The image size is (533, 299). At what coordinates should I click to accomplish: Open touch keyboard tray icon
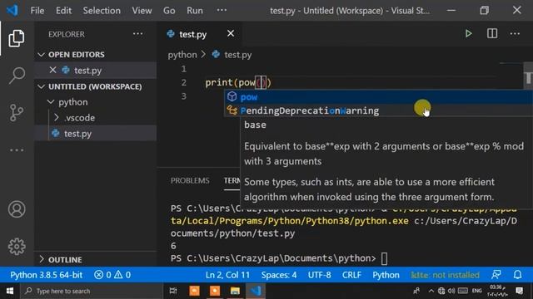[x=463, y=291]
